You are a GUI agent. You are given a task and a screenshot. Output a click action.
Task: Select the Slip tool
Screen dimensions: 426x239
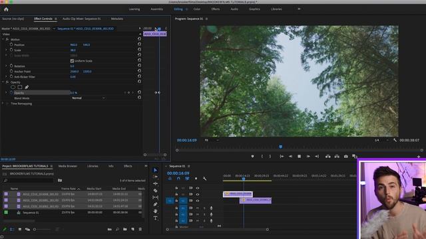pos(155,198)
